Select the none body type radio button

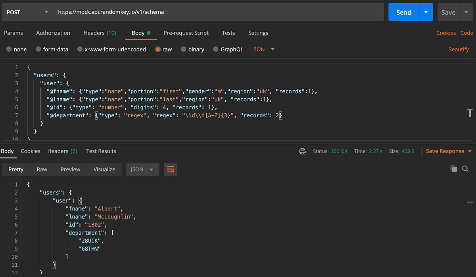[x=9, y=50]
